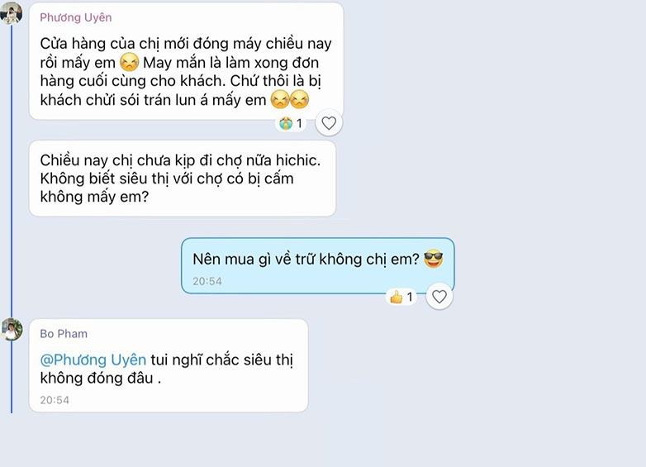Click the sunglasses emoji in the blue message
Viewport: 646px width, 467px height.
point(433,259)
